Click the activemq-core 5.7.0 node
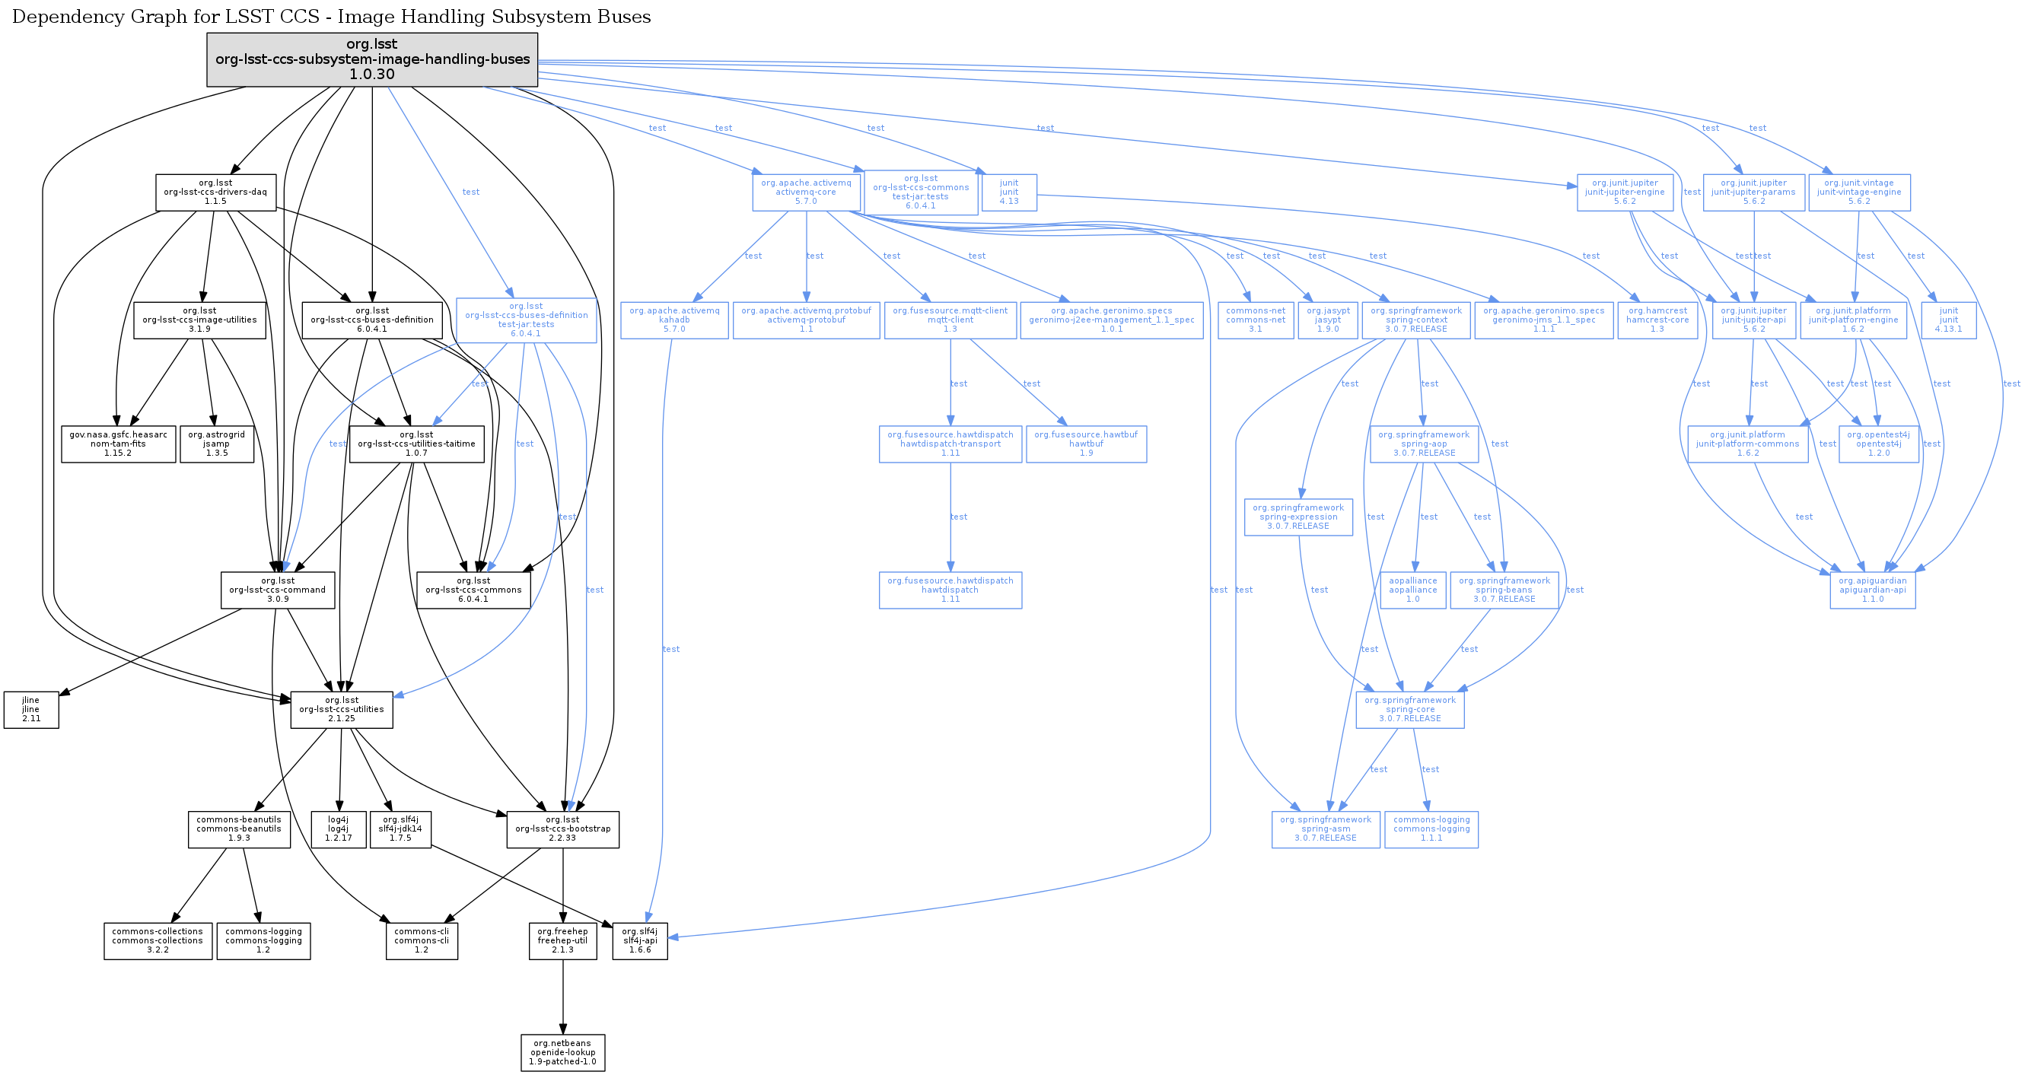Screen dimensions: 2025x1075 pyautogui.click(x=806, y=192)
